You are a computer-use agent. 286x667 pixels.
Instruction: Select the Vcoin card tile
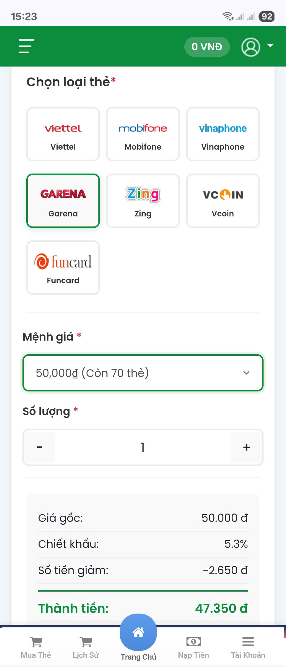[223, 201]
